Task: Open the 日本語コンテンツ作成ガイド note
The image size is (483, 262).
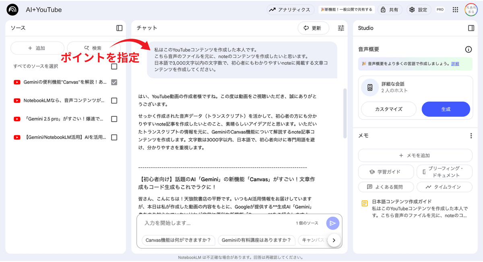Action: tap(415, 208)
